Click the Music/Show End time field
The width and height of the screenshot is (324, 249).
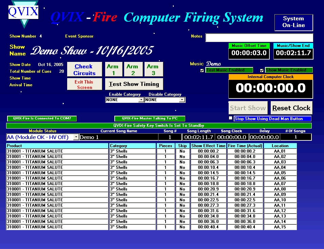pos(293,53)
